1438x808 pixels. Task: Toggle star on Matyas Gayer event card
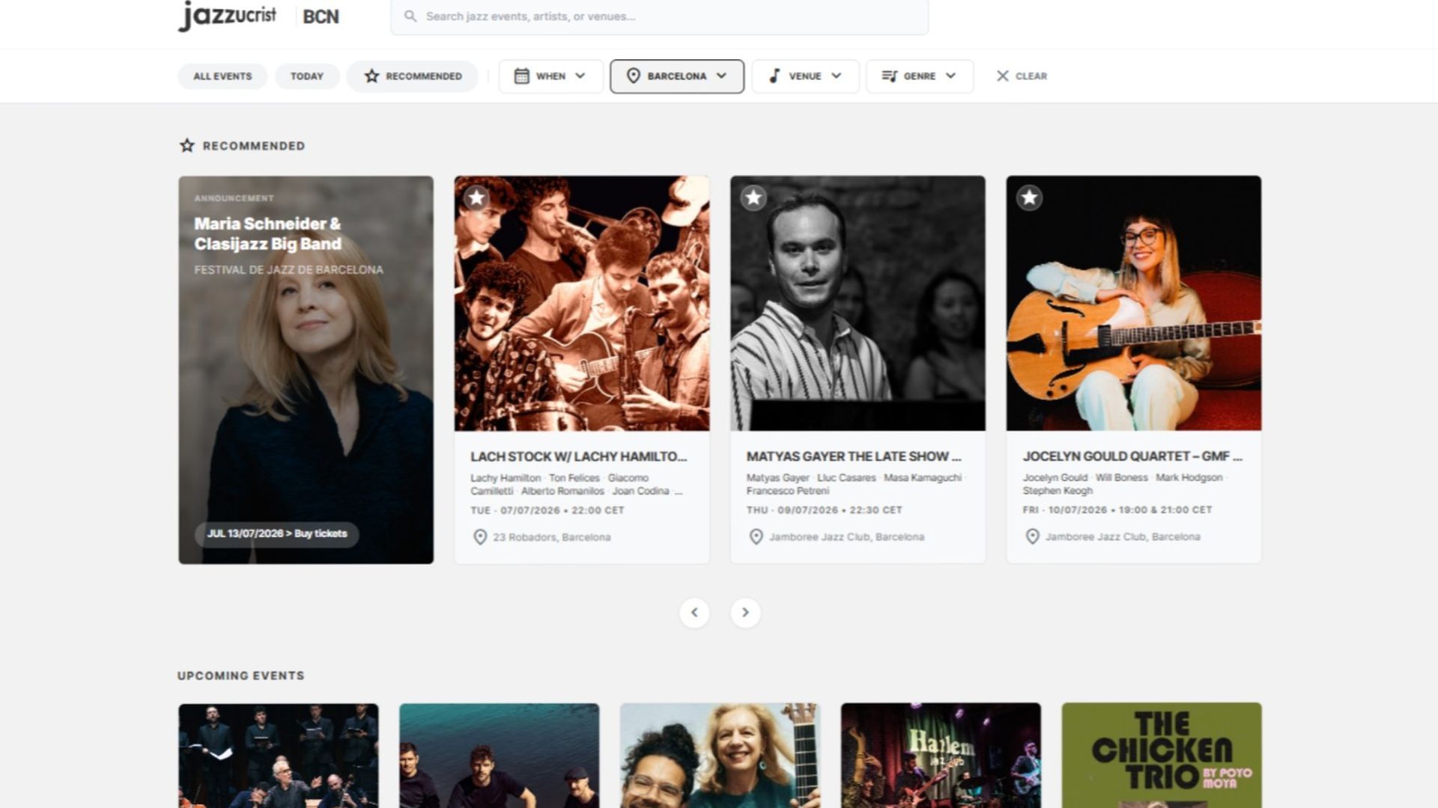click(x=753, y=198)
